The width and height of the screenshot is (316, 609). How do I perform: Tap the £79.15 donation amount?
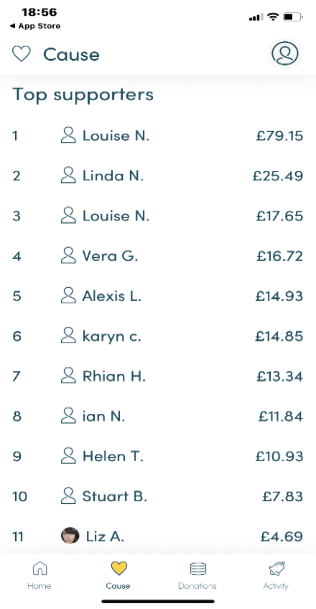click(280, 135)
